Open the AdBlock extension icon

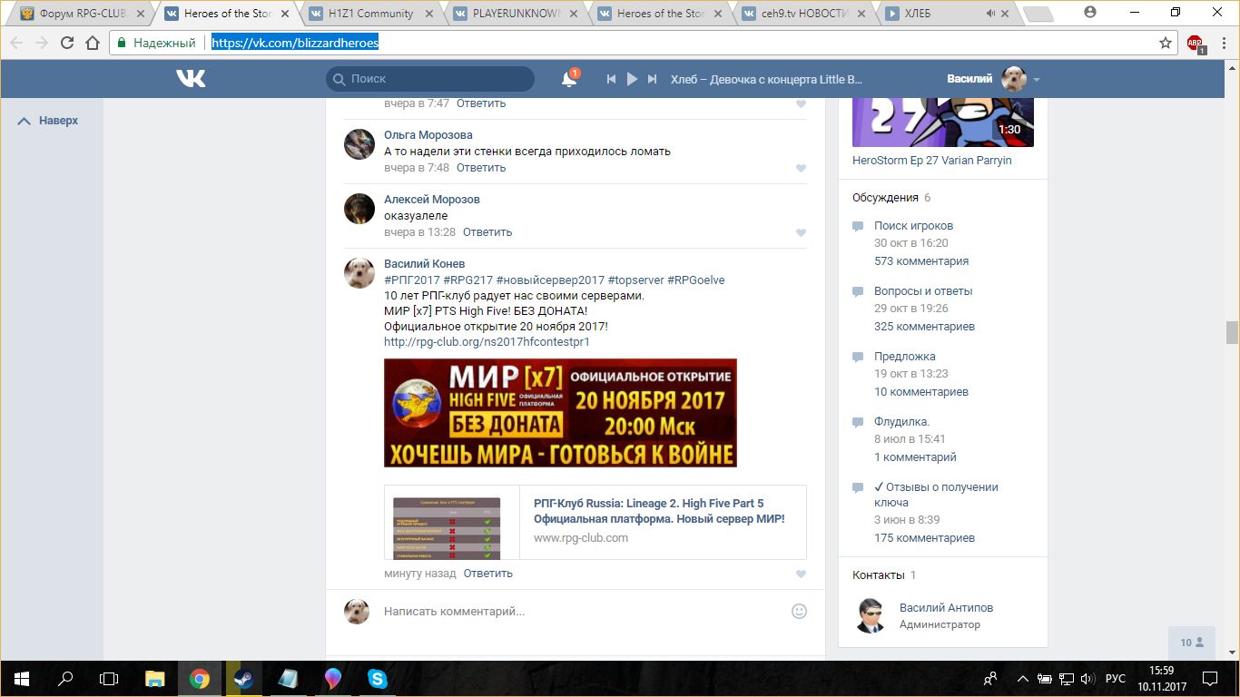tap(1195, 43)
